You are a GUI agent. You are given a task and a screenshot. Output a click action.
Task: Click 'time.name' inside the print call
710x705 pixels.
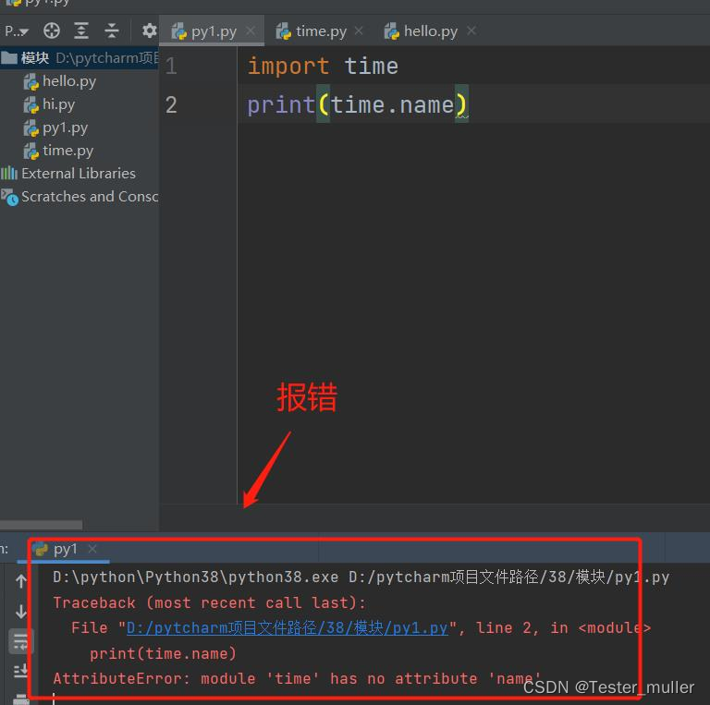393,105
